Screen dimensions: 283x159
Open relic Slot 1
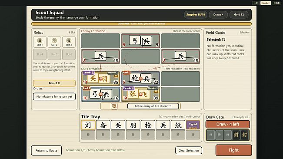(40, 42)
